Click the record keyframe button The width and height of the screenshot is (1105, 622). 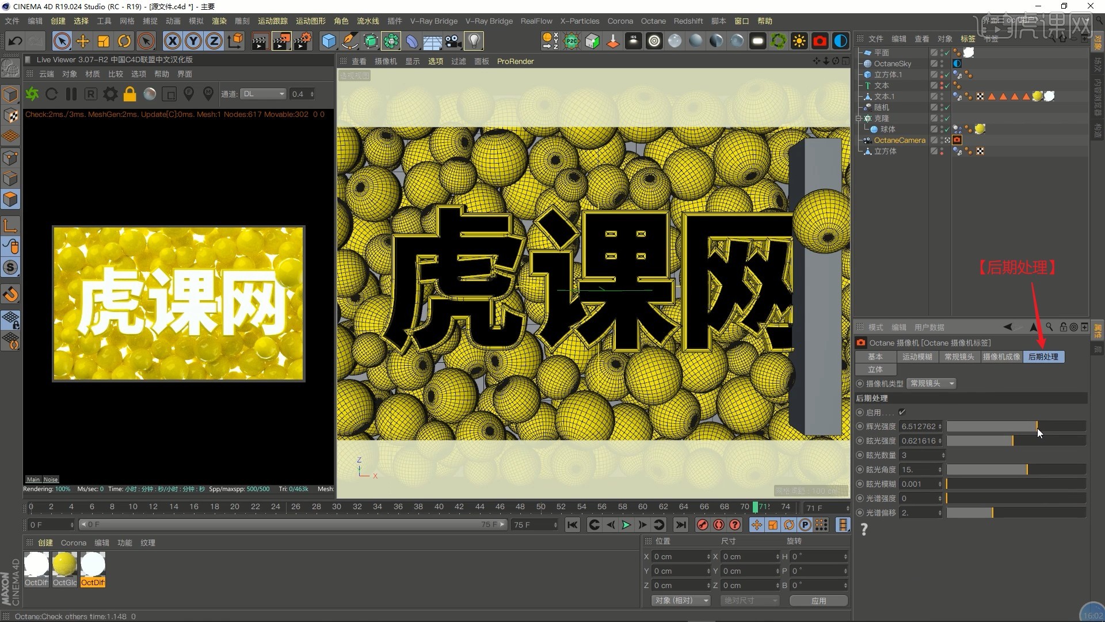coord(702,525)
